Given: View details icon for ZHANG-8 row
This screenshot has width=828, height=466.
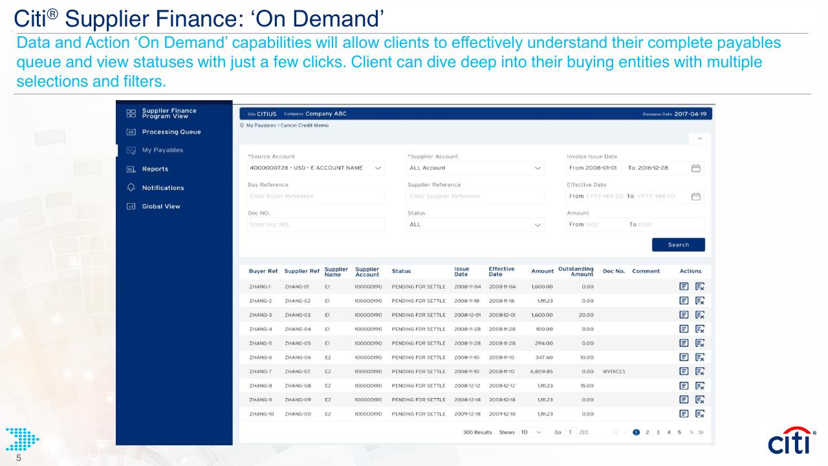Looking at the screenshot, I should (x=683, y=385).
